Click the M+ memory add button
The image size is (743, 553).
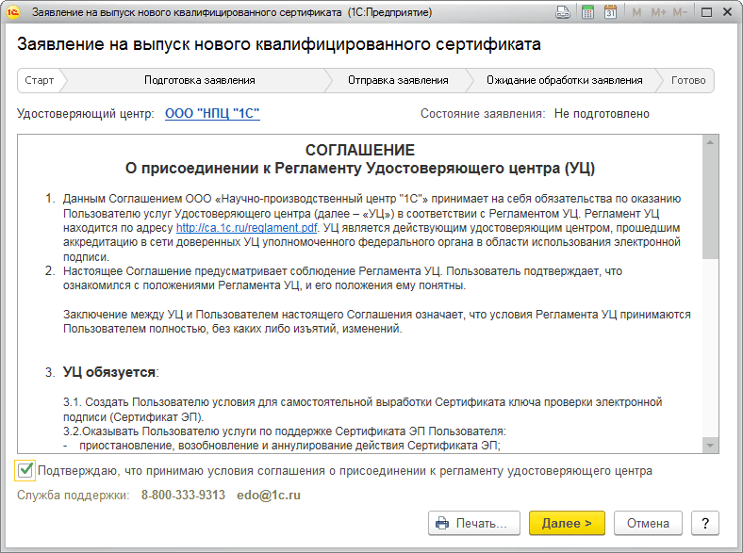click(658, 12)
